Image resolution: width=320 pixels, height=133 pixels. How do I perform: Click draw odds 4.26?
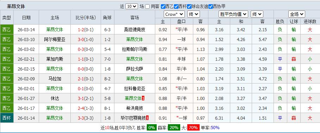pyautogui.click(x=241, y=39)
